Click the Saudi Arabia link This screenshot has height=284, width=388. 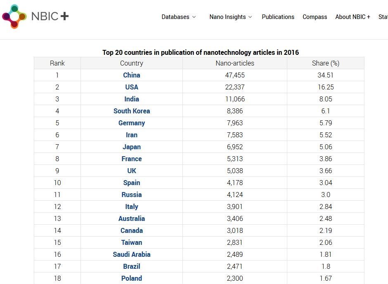click(132, 254)
